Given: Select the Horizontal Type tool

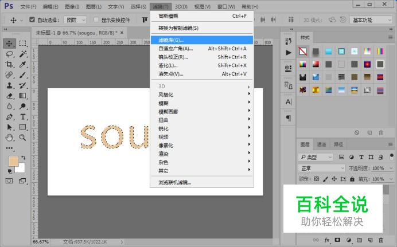Looking at the screenshot, I should [22, 117].
